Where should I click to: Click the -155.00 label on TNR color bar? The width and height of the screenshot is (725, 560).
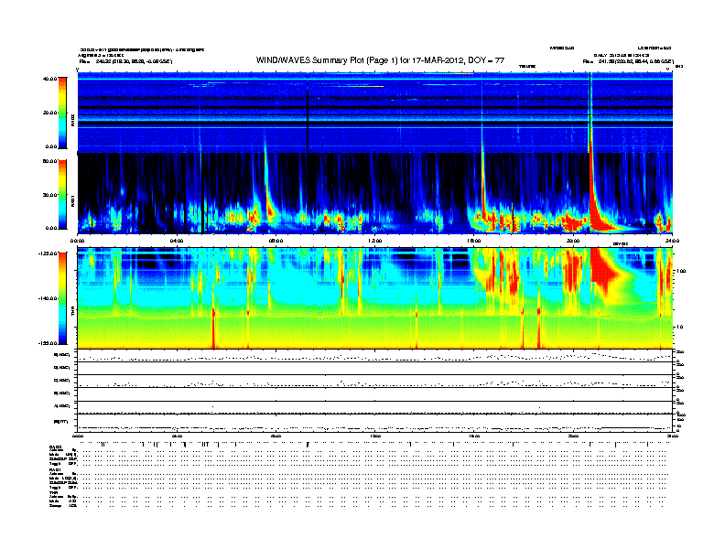[49, 343]
